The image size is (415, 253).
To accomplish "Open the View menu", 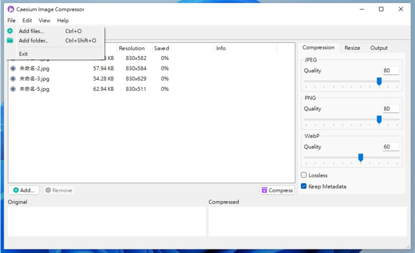I will click(x=44, y=20).
